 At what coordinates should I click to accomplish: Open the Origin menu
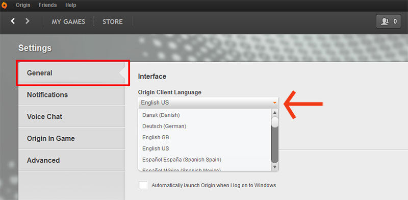pos(23,5)
